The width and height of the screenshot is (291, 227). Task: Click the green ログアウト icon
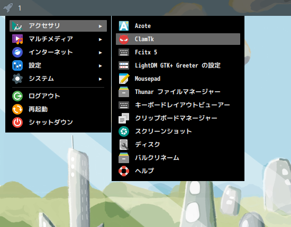pyautogui.click(x=17, y=96)
